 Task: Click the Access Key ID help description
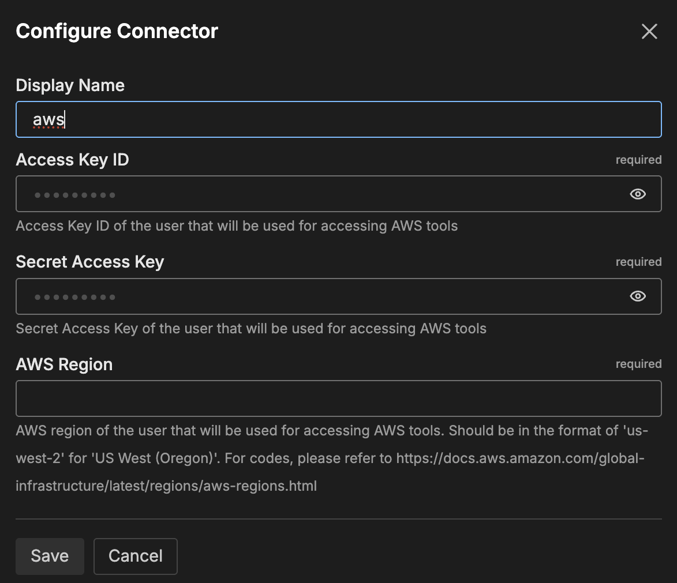pos(237,226)
